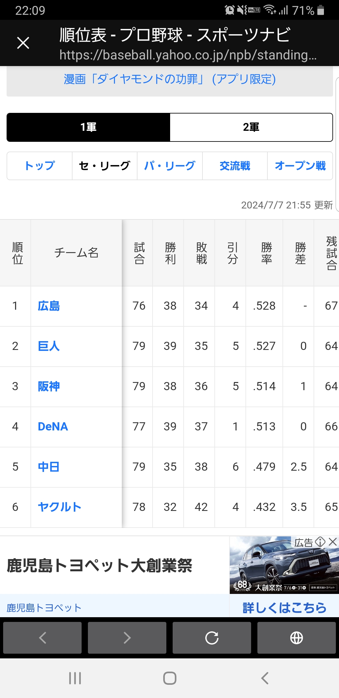Switch to the オープン戦 tab
Screen dimensions: 339x698
[x=300, y=166]
